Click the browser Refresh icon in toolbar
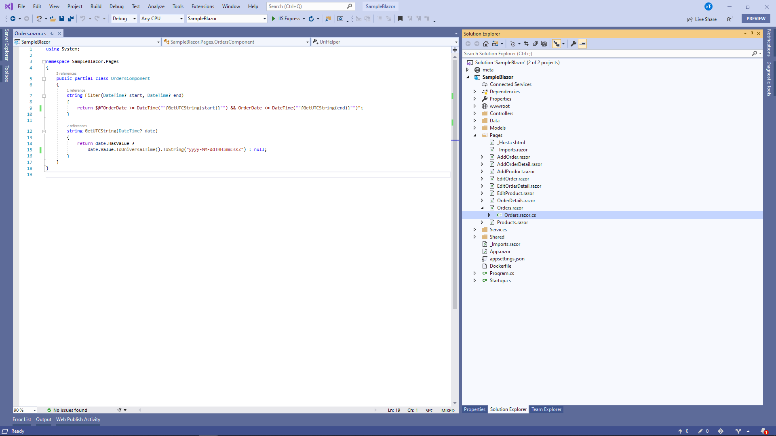The height and width of the screenshot is (436, 776). click(311, 19)
